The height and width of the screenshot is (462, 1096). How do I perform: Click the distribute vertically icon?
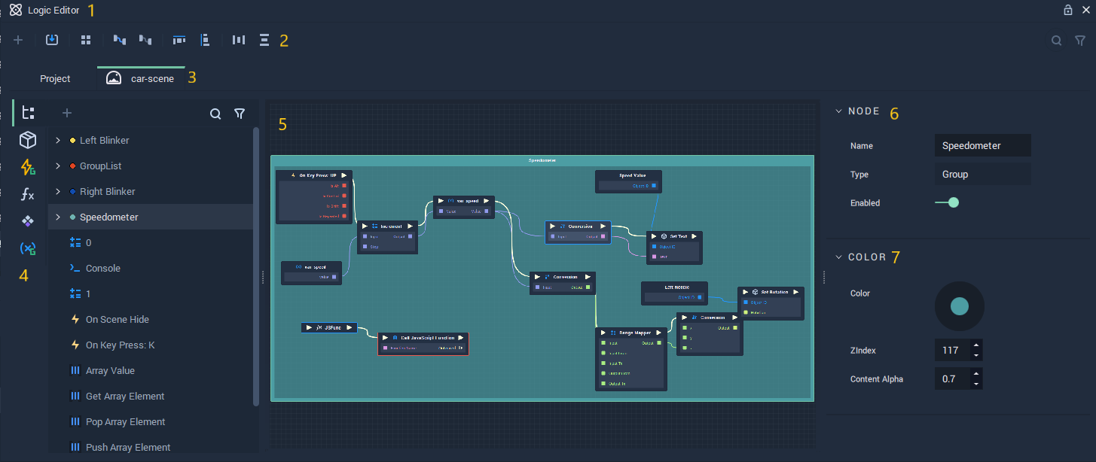(x=264, y=40)
